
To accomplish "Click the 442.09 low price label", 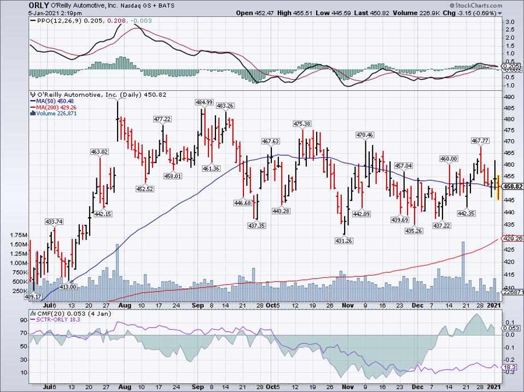I will [x=362, y=214].
